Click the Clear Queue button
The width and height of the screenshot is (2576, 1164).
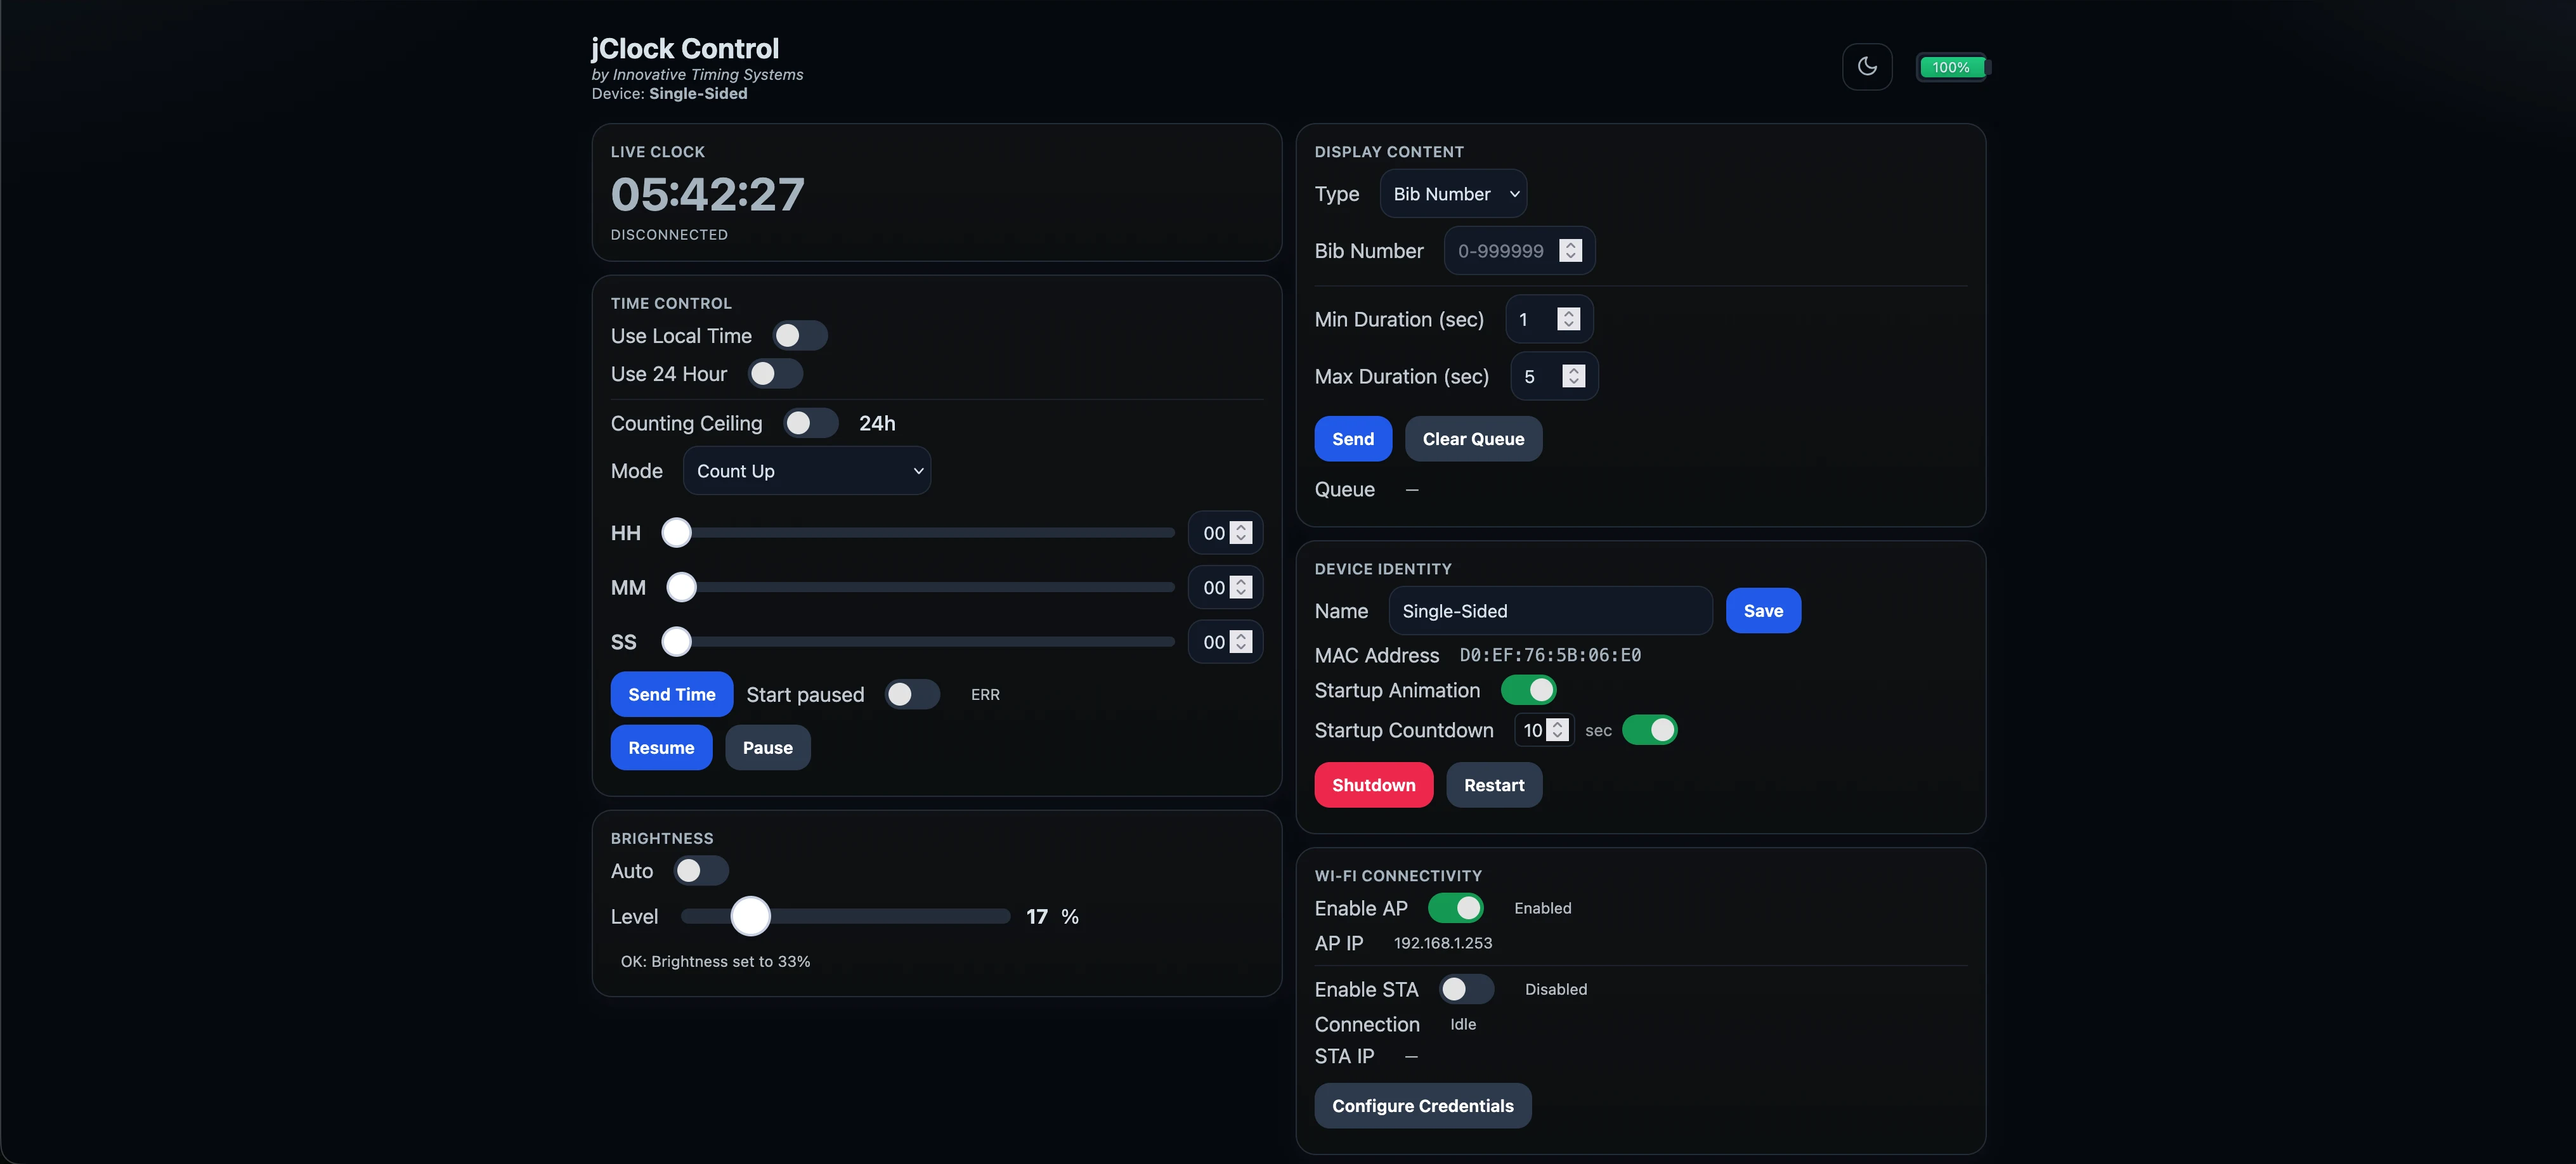click(1474, 439)
